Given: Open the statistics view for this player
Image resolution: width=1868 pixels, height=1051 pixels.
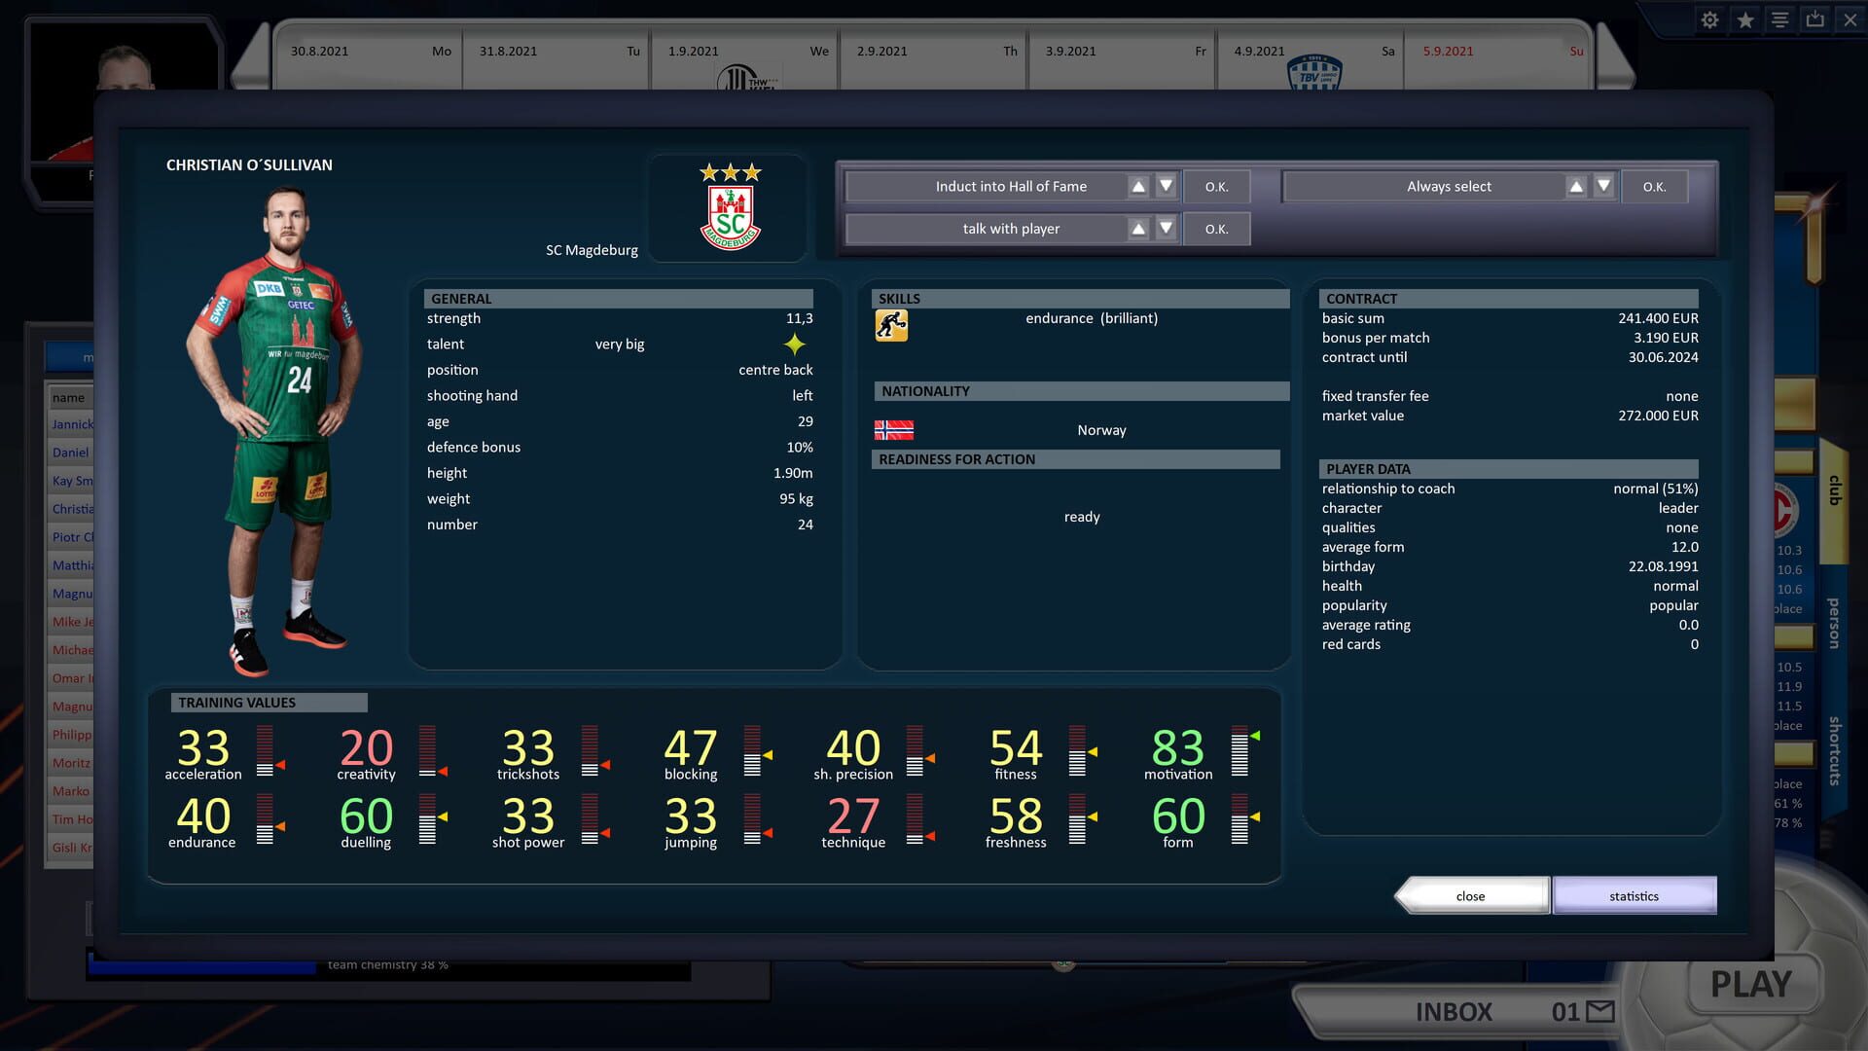Looking at the screenshot, I should click(x=1634, y=895).
